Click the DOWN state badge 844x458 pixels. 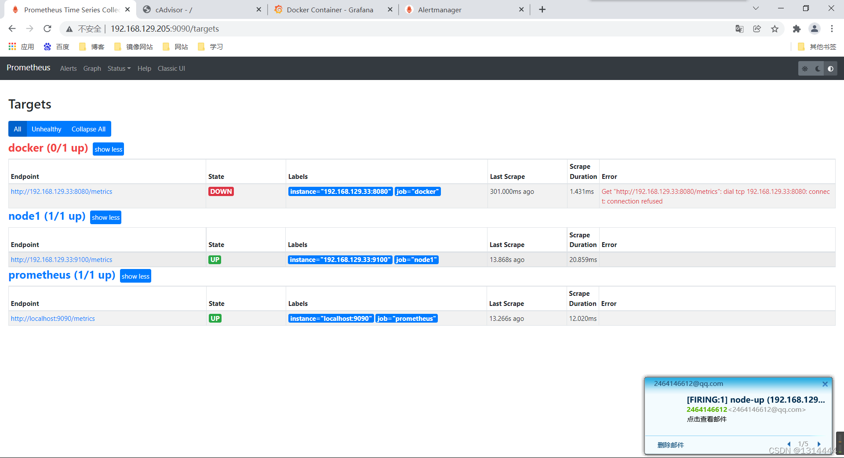click(221, 192)
